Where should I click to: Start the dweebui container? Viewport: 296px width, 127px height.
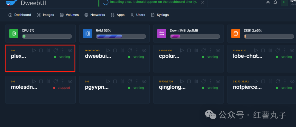click(108, 51)
